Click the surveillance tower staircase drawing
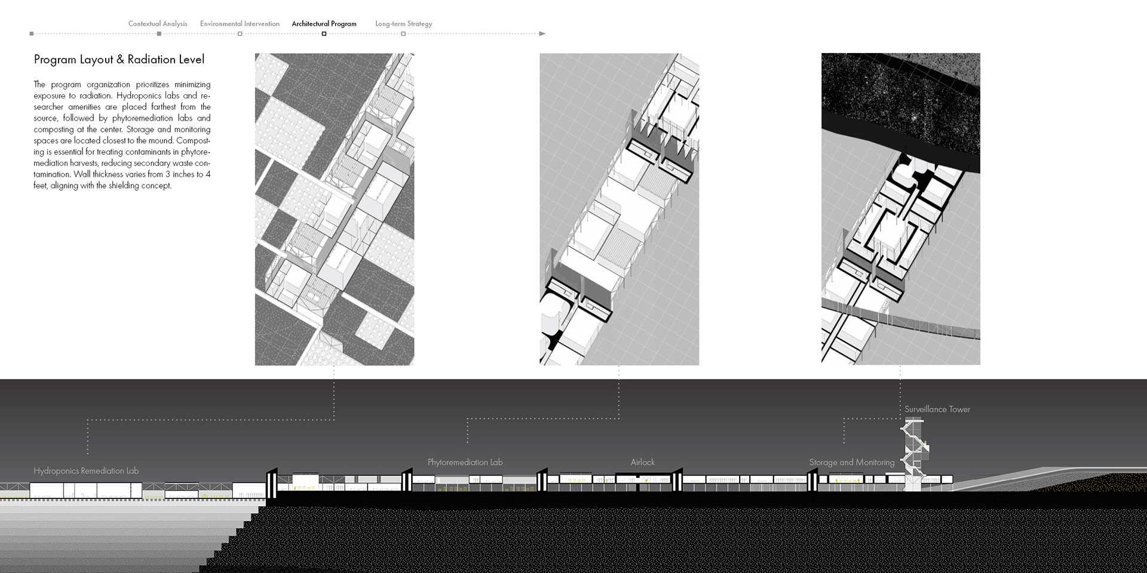The height and width of the screenshot is (573, 1147). click(914, 455)
